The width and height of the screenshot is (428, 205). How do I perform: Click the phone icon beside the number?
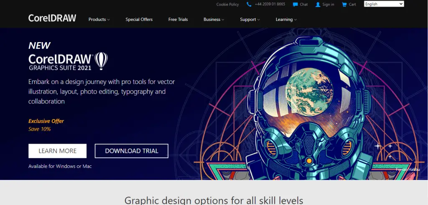click(249, 4)
